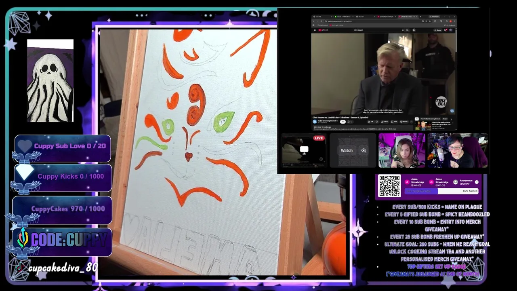The width and height of the screenshot is (517, 291).
Task: Open the notification bell dropdown beside Join
Action: pyautogui.click(x=350, y=122)
